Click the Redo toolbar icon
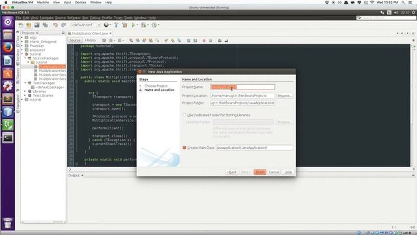The height and width of the screenshot is (235, 417). coord(63,25)
